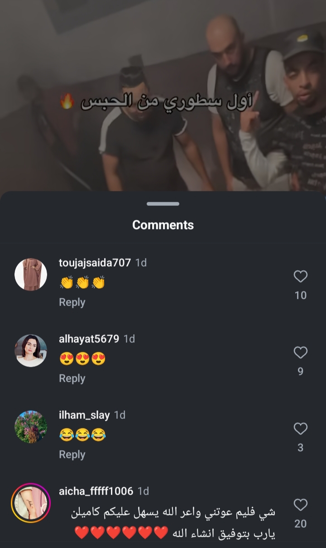
Task: Reply to ilham_slay's comment
Action: (72, 455)
